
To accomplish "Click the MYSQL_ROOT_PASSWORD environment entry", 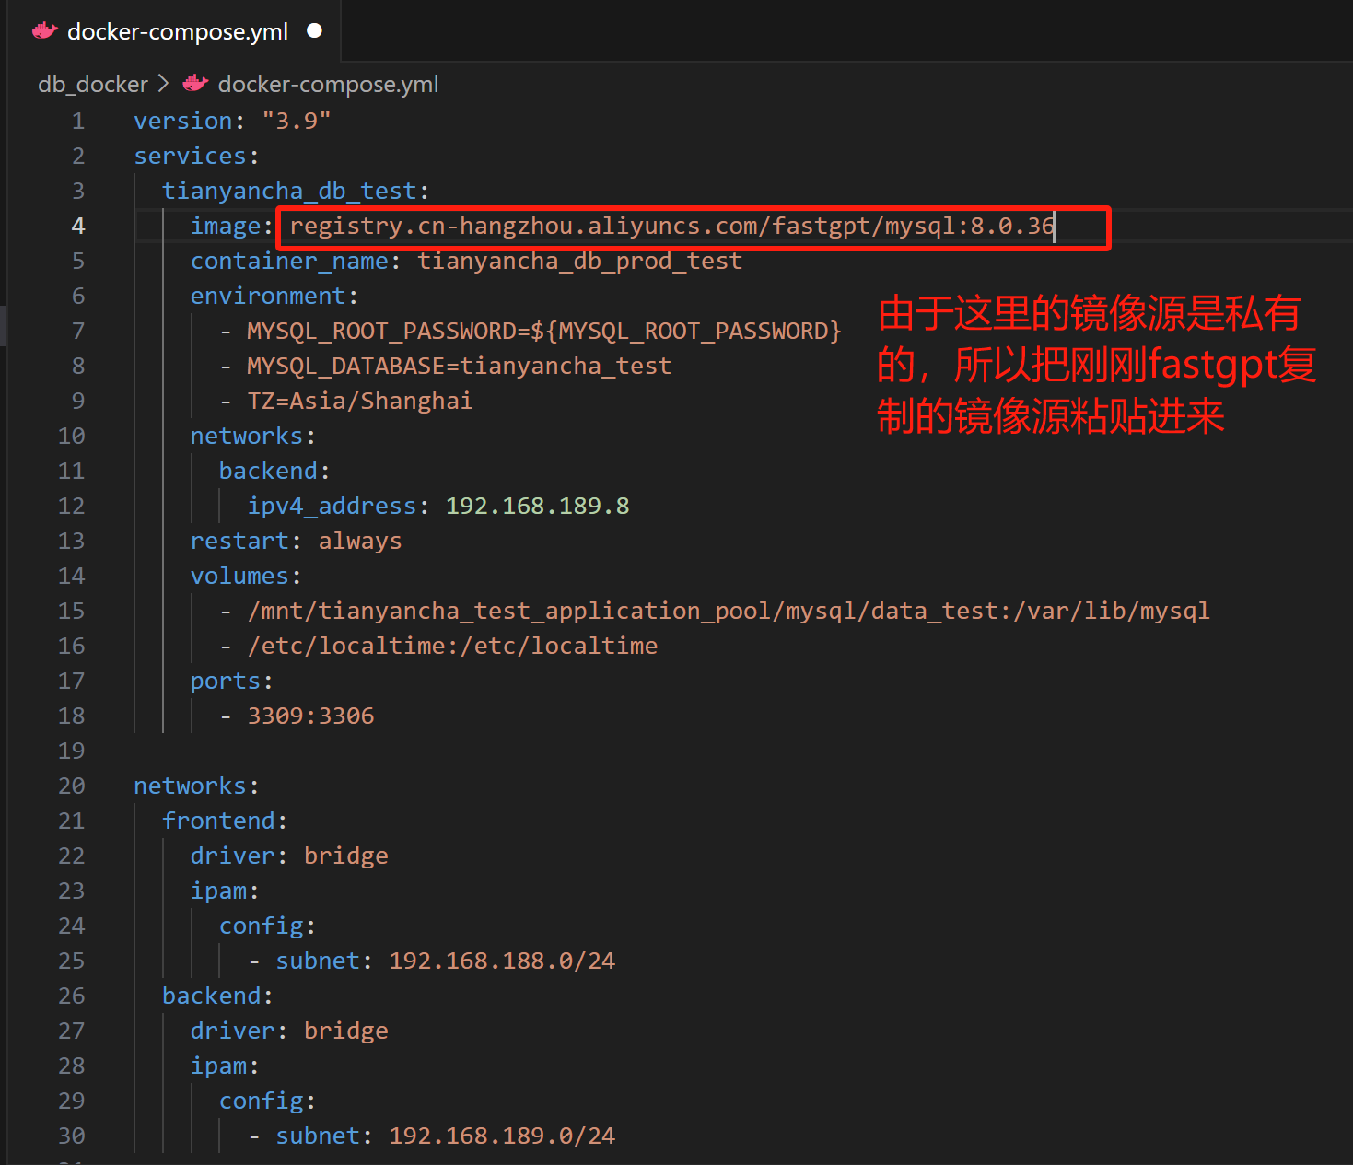I will tap(544, 331).
